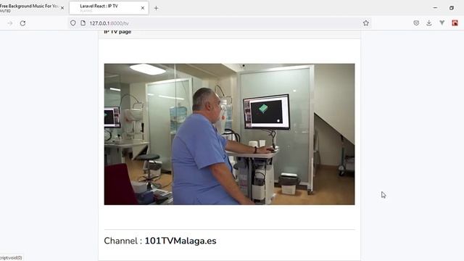This screenshot has width=464, height=261.
Task: Open the red extension icon in toolbar
Action: [455, 23]
